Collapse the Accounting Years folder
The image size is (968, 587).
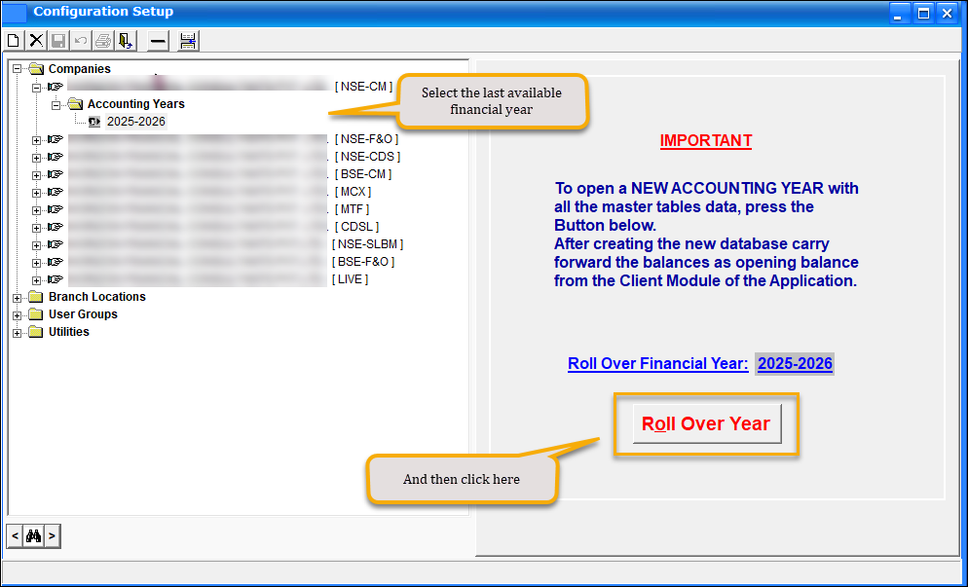tap(56, 104)
